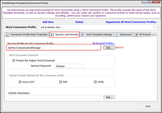Screen dimensions: 162x113
Task: Click the tab strip scroll-left arrow
Action: (x=152, y=34)
